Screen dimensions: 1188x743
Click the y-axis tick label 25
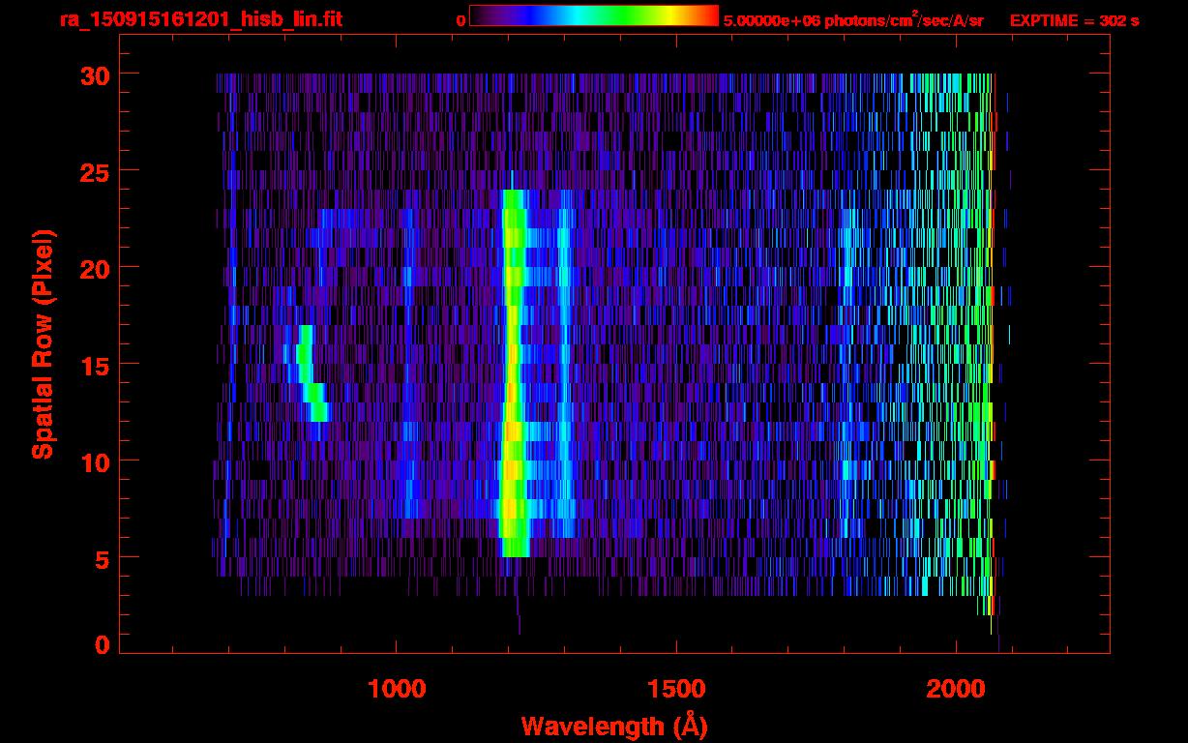(93, 171)
